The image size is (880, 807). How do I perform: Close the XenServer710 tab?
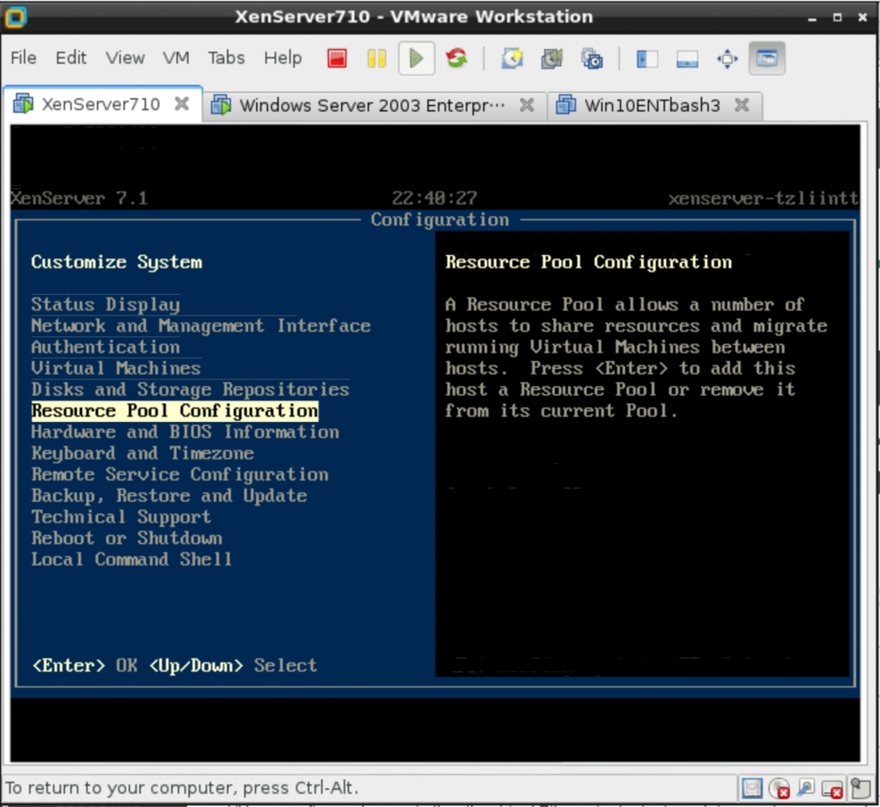[181, 103]
